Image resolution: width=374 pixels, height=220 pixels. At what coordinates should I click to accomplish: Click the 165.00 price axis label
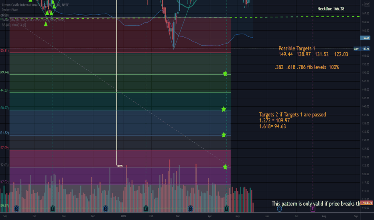pos(366,22)
